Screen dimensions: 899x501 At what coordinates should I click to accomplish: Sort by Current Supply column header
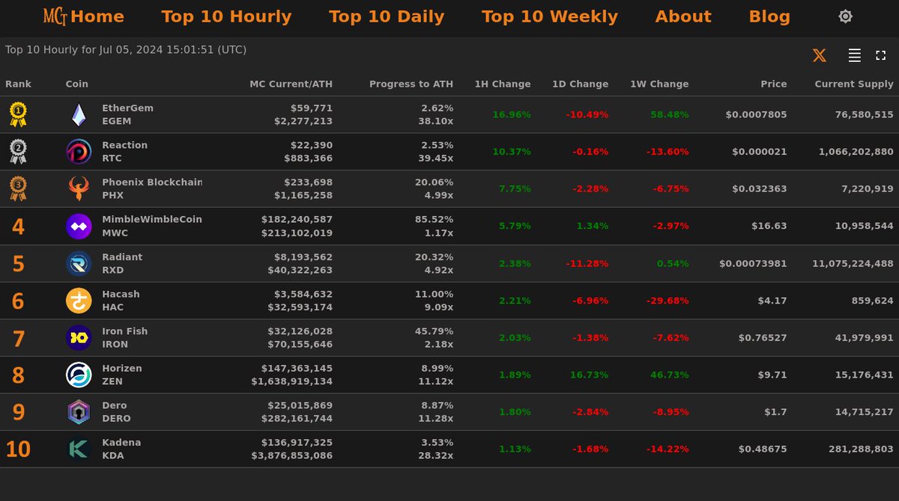coord(854,84)
